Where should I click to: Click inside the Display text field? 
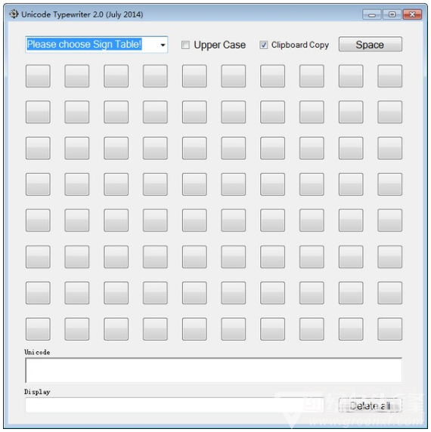click(175, 406)
